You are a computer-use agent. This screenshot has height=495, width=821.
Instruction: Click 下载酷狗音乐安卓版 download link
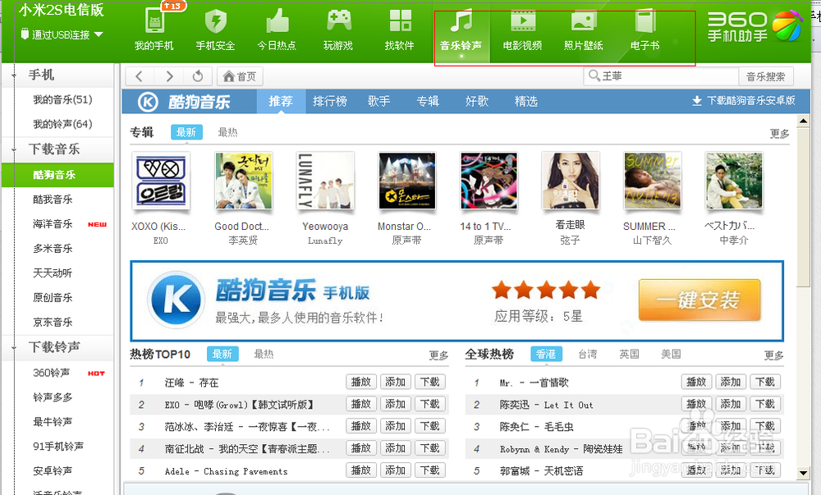[x=744, y=100]
